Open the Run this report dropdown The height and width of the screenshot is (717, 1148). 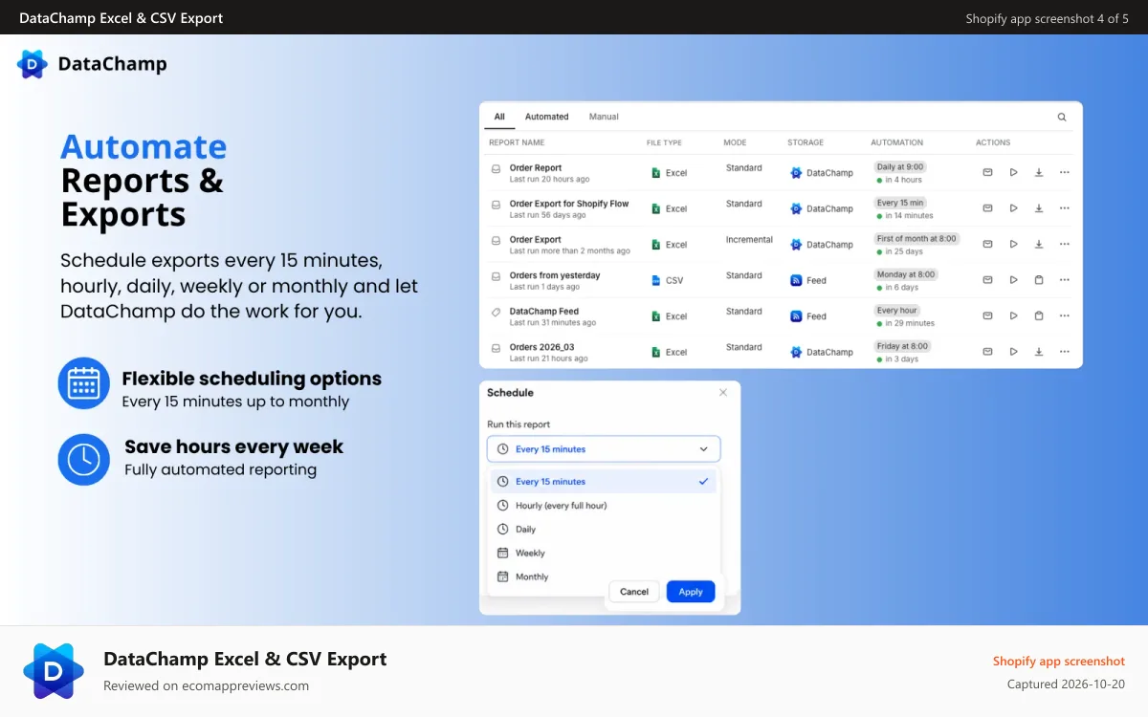click(x=604, y=449)
